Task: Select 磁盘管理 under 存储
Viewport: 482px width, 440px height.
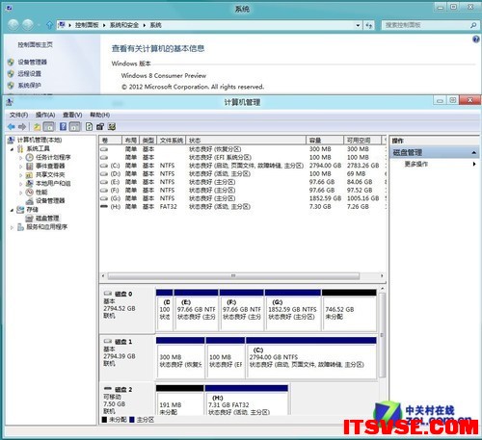Action: (x=47, y=219)
